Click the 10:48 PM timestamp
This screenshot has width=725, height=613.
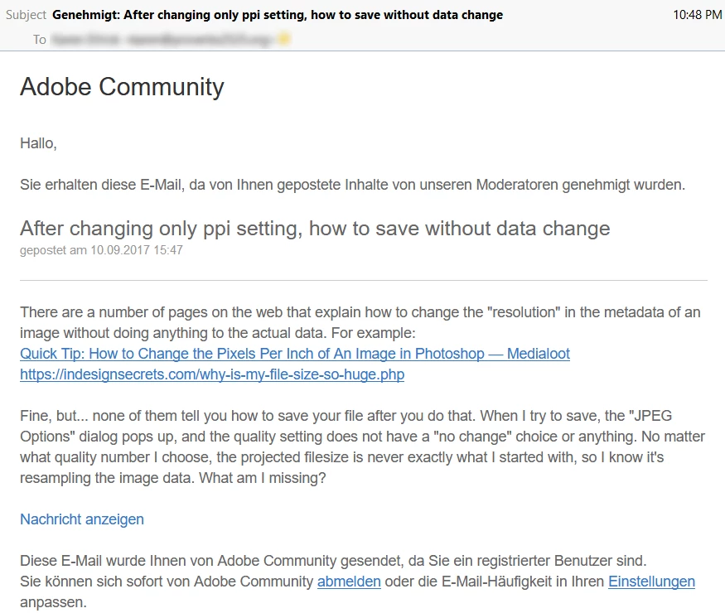click(x=697, y=15)
